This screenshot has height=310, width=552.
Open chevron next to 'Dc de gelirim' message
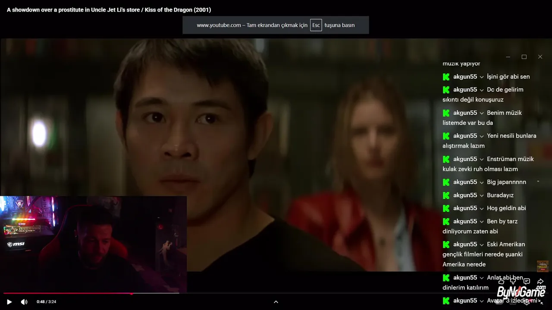tap(482, 90)
